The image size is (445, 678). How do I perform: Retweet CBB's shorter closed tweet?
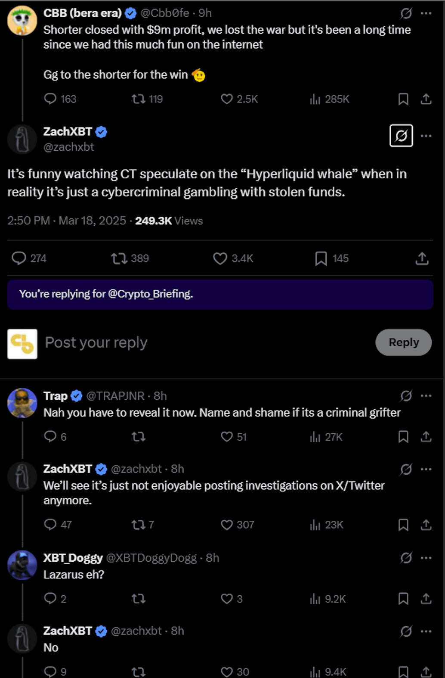tap(139, 99)
